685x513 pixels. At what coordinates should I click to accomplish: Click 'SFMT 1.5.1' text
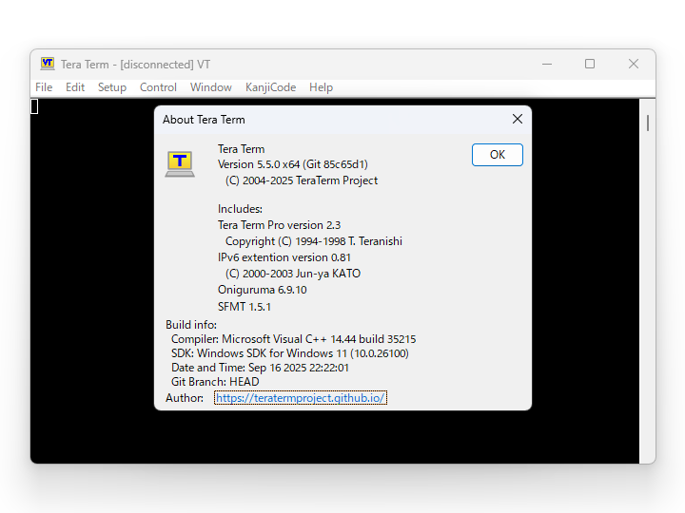coord(245,307)
